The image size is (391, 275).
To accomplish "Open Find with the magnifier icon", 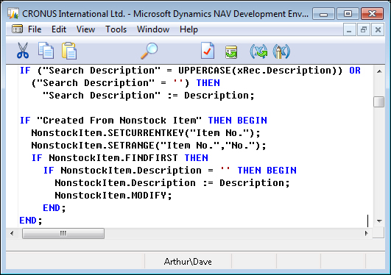I will 149,51.
